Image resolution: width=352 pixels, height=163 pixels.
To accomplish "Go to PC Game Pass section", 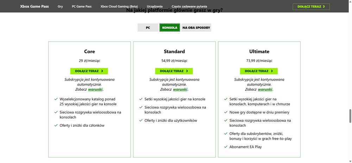I will click(x=82, y=6).
